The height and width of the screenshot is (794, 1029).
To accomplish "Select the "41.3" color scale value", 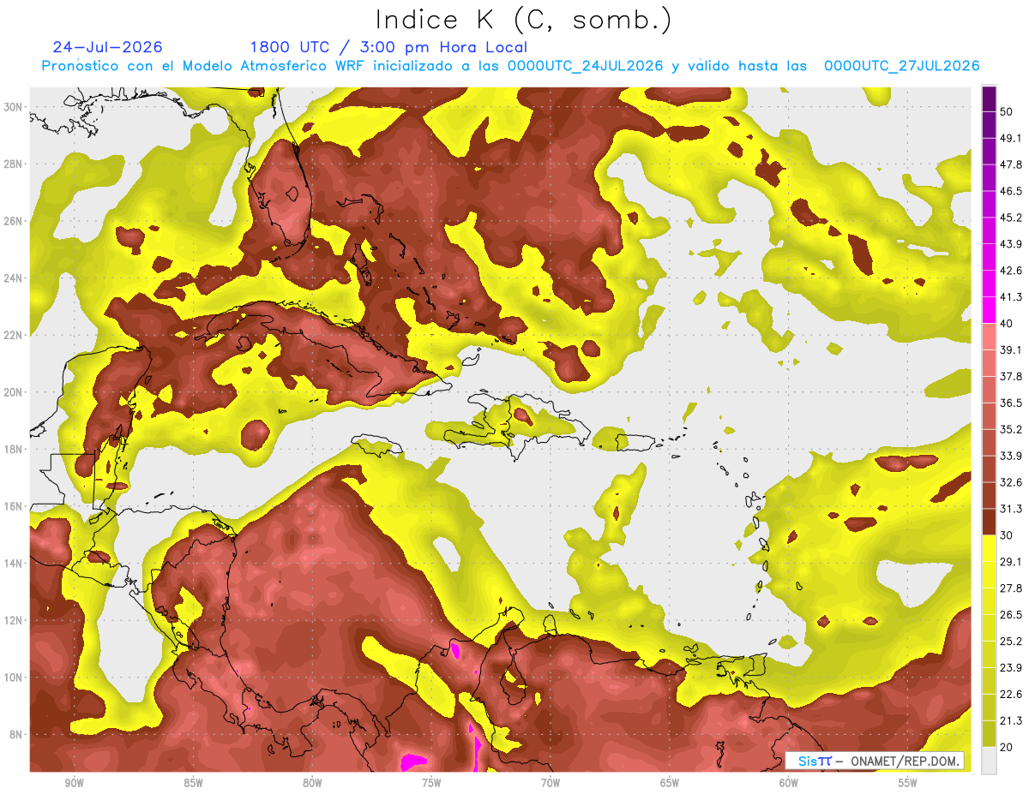I will 1012,297.
